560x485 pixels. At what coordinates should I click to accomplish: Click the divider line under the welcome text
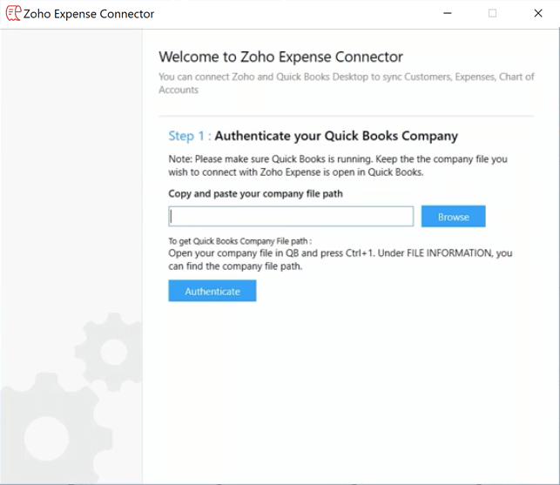[x=346, y=116]
